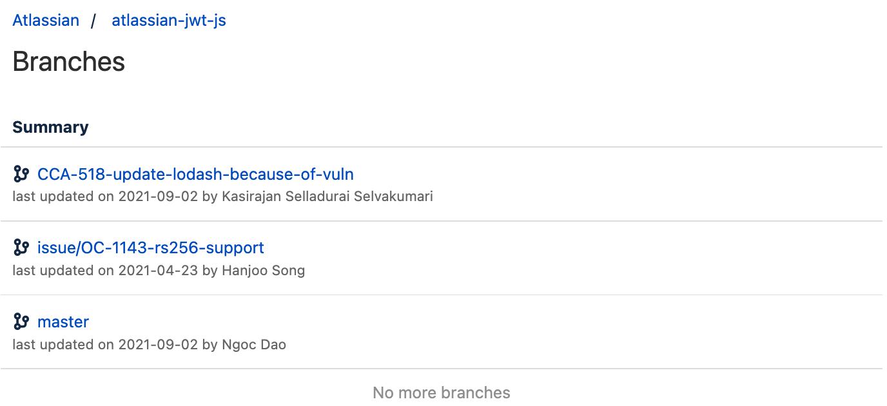Open the master branch

pyautogui.click(x=63, y=322)
